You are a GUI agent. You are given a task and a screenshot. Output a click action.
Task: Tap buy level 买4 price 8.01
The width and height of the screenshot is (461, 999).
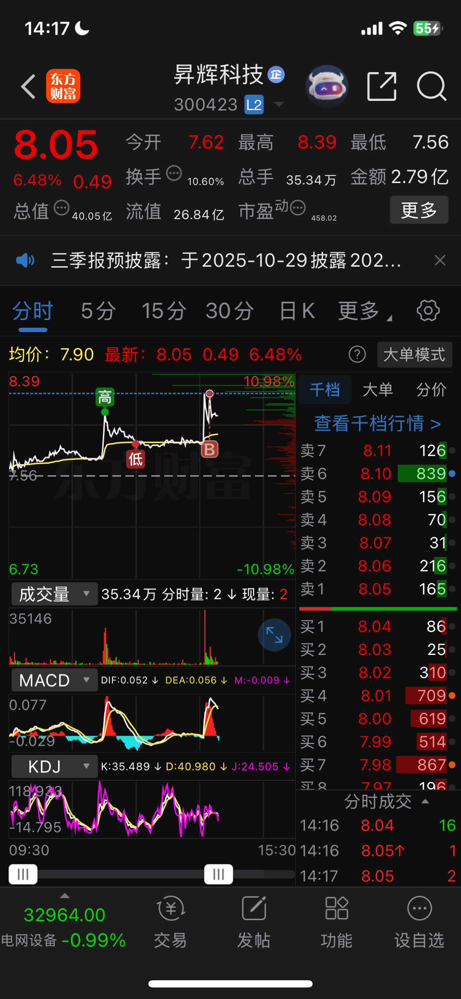click(x=376, y=696)
